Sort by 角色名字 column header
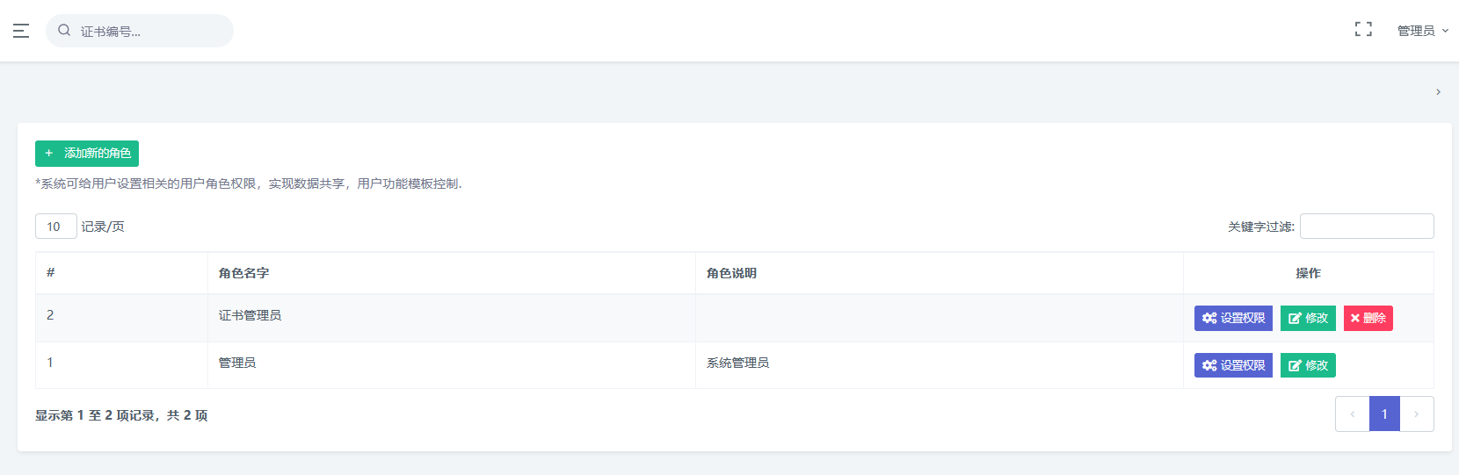Image resolution: width=1459 pixels, height=475 pixels. tap(452, 273)
